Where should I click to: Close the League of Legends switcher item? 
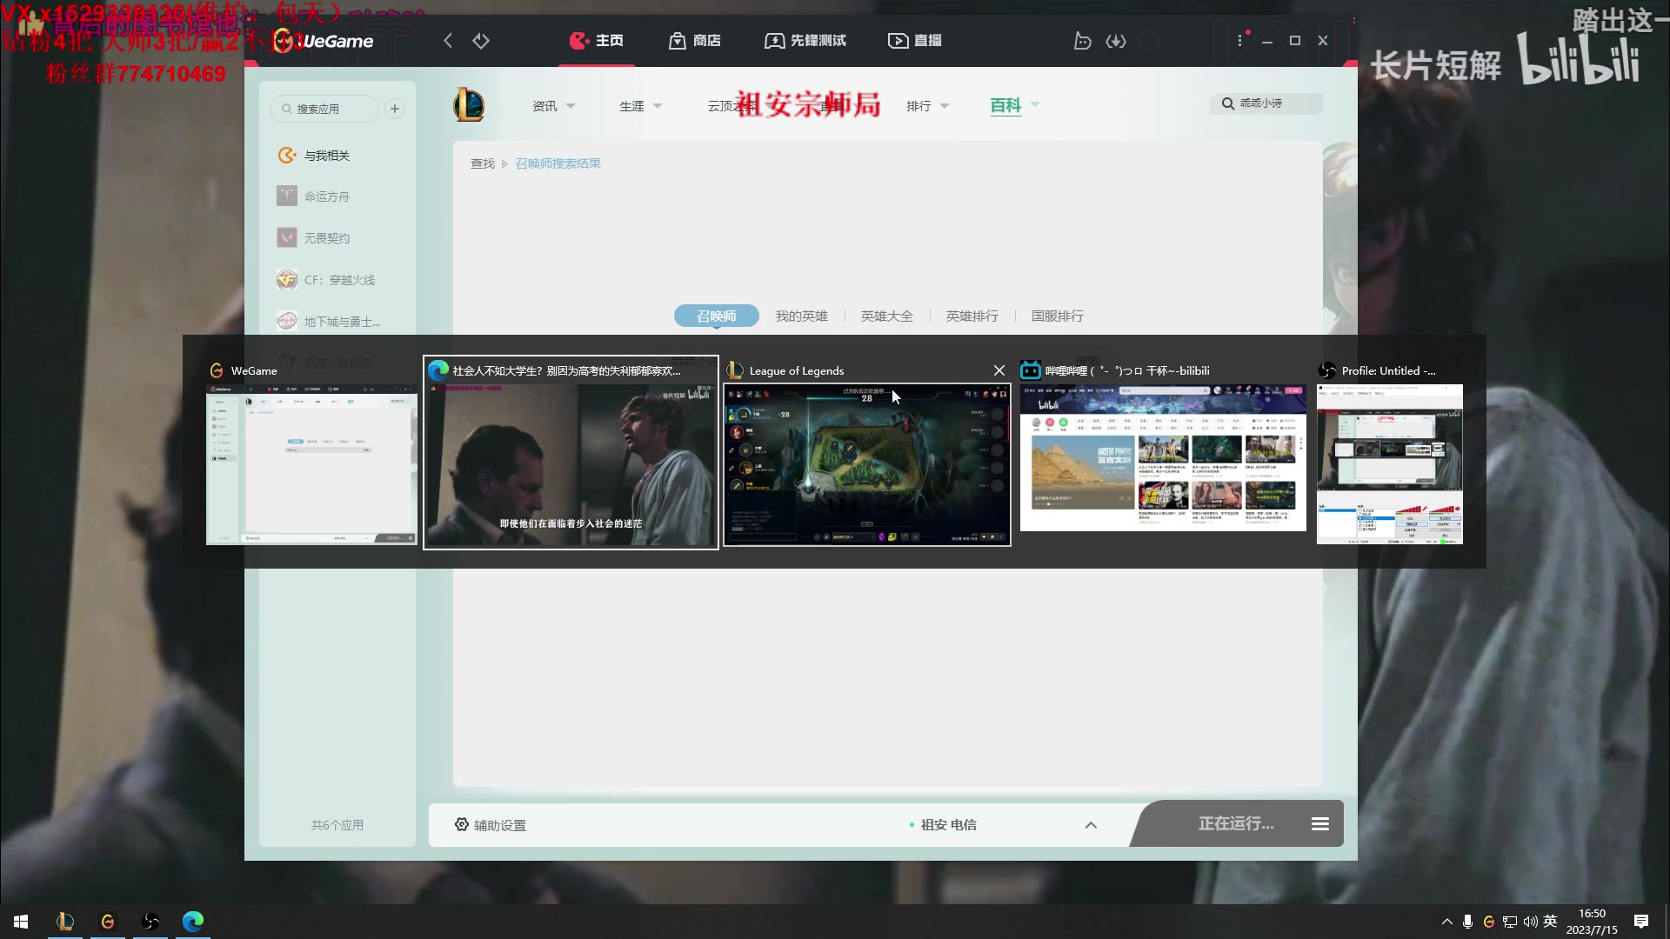tap(999, 370)
